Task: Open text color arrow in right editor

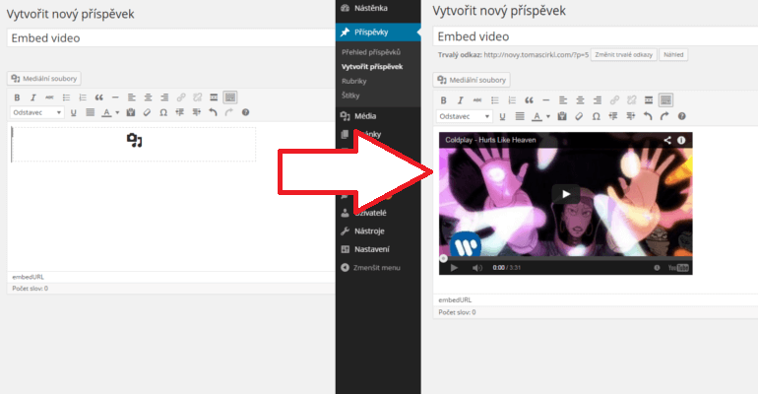Action: point(547,116)
